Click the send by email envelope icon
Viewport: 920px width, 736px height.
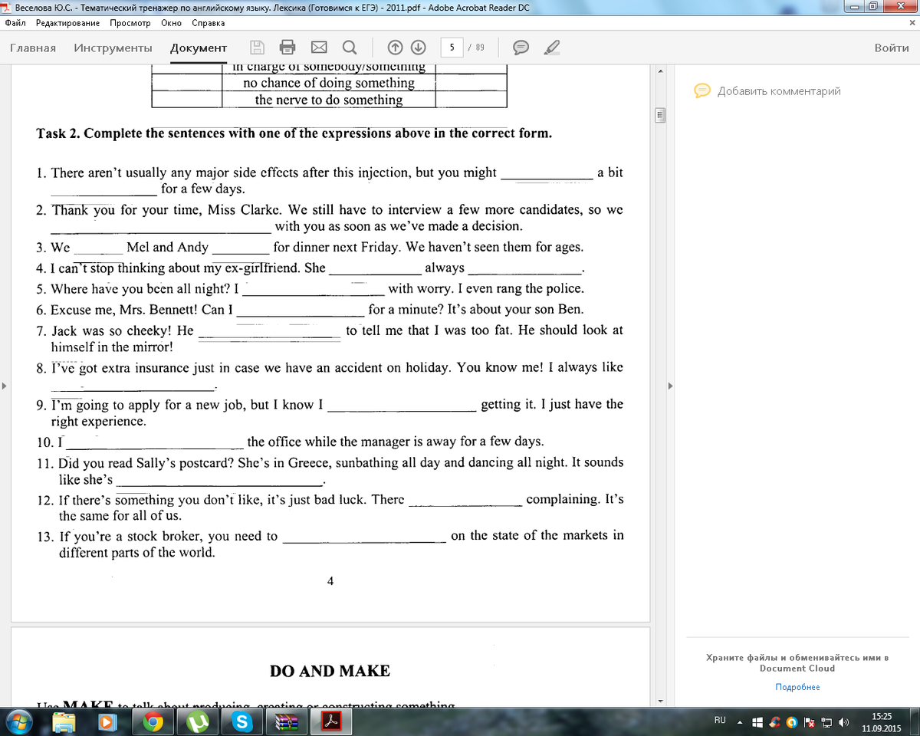[x=318, y=48]
